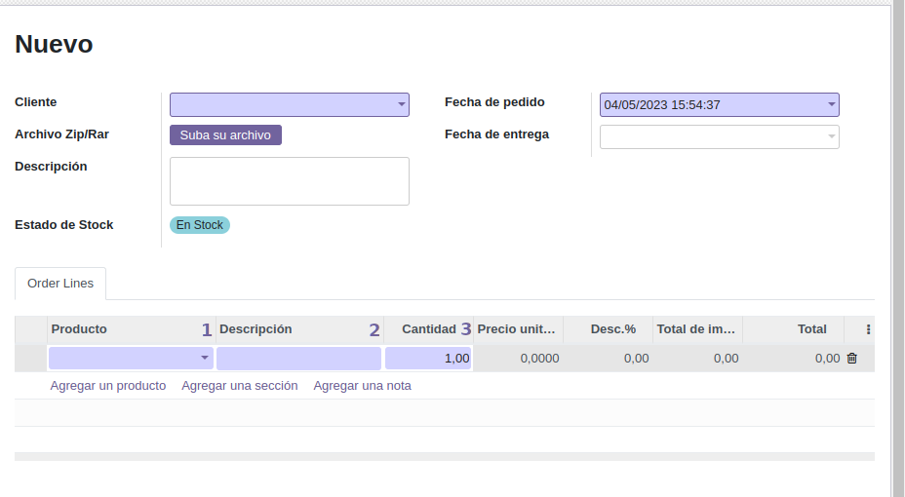The width and height of the screenshot is (905, 497).
Task: Click the Suba su archivo button
Action: [225, 135]
